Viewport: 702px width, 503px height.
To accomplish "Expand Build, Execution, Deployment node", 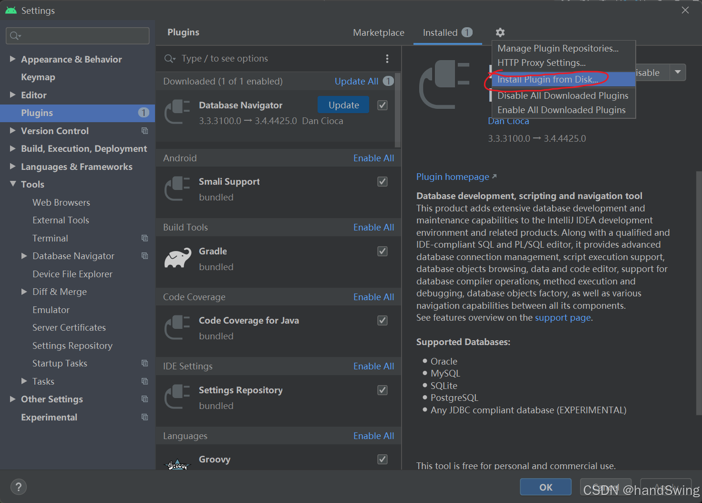I will tap(13, 148).
